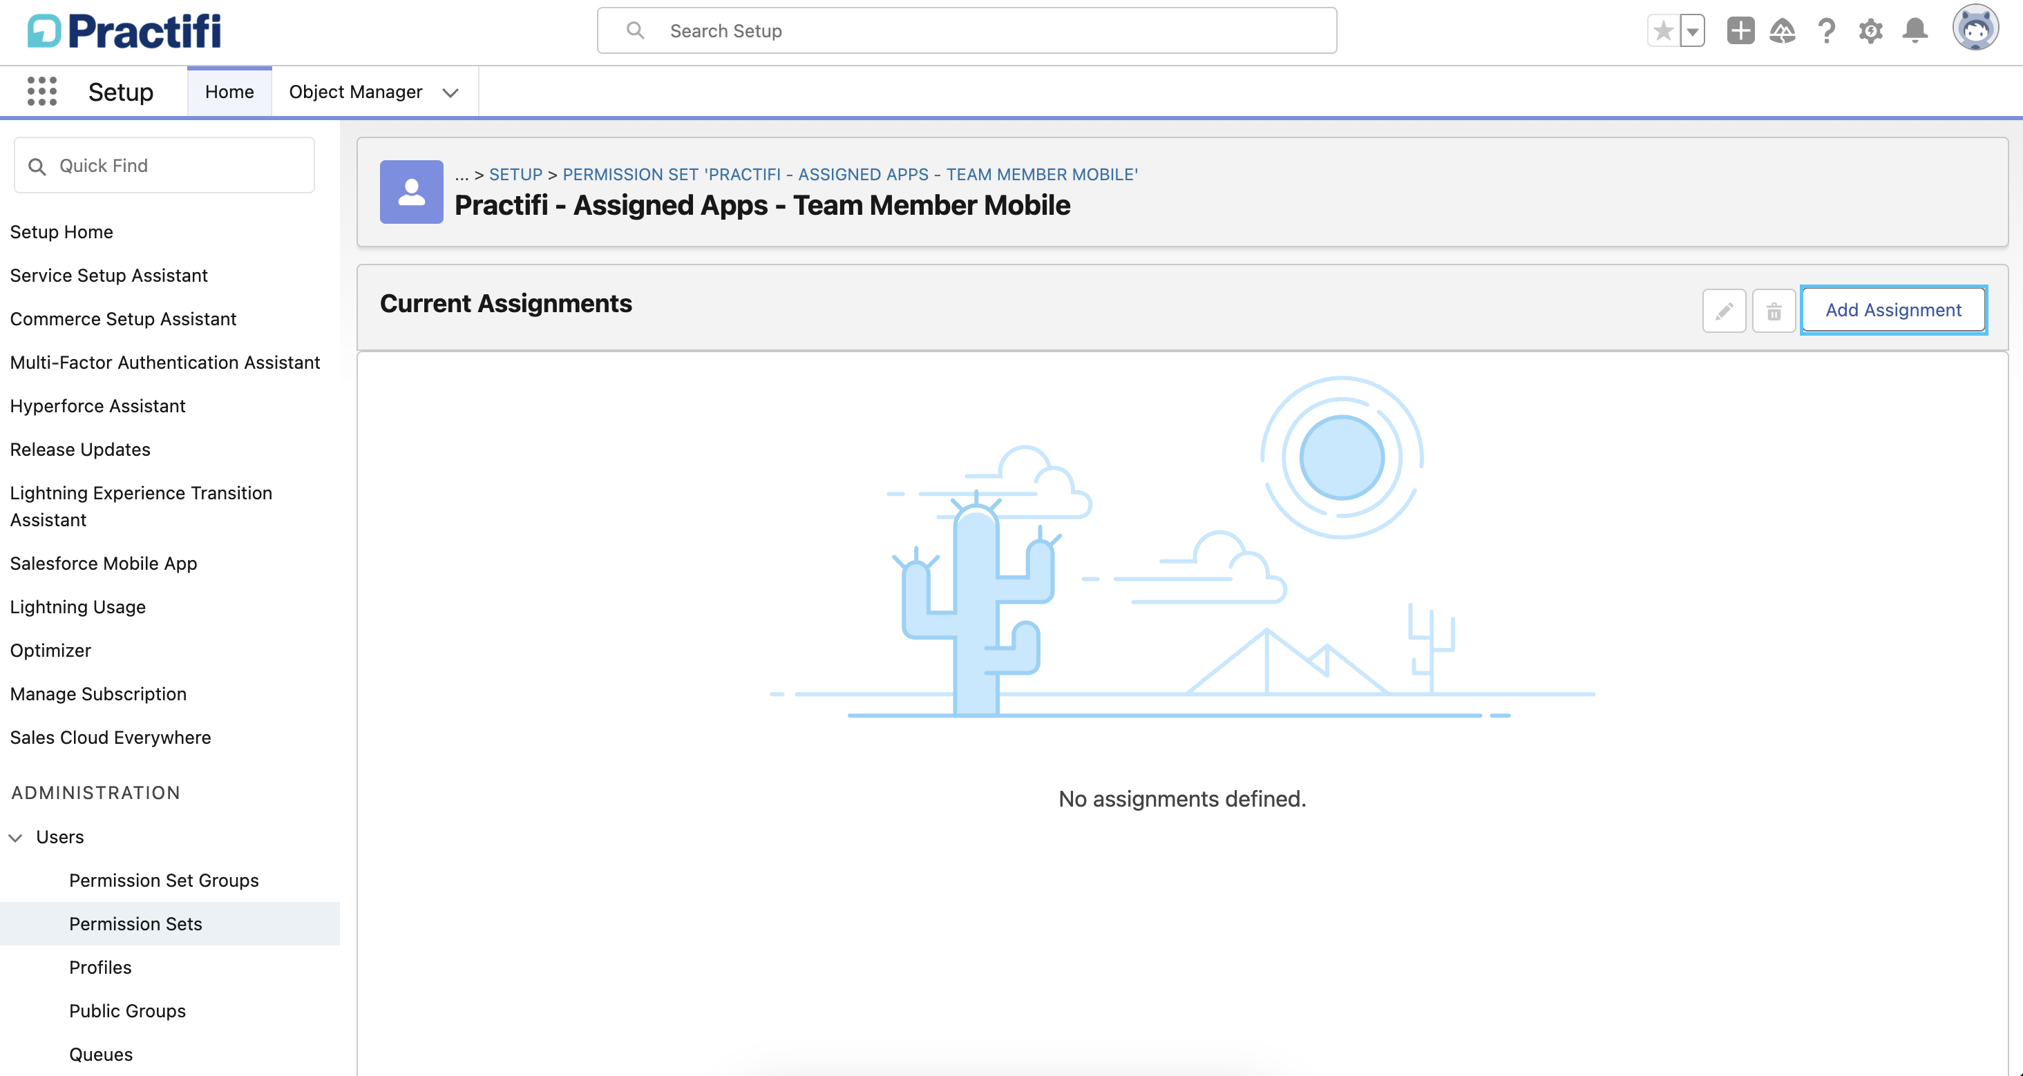Open Commerce Setup Assistant
The image size is (2023, 1076).
[x=122, y=320]
